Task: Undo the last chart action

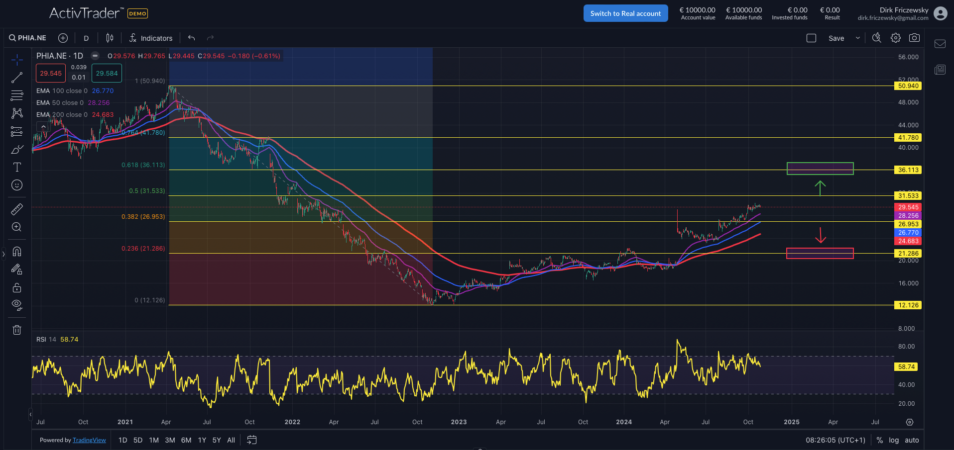Action: point(192,38)
